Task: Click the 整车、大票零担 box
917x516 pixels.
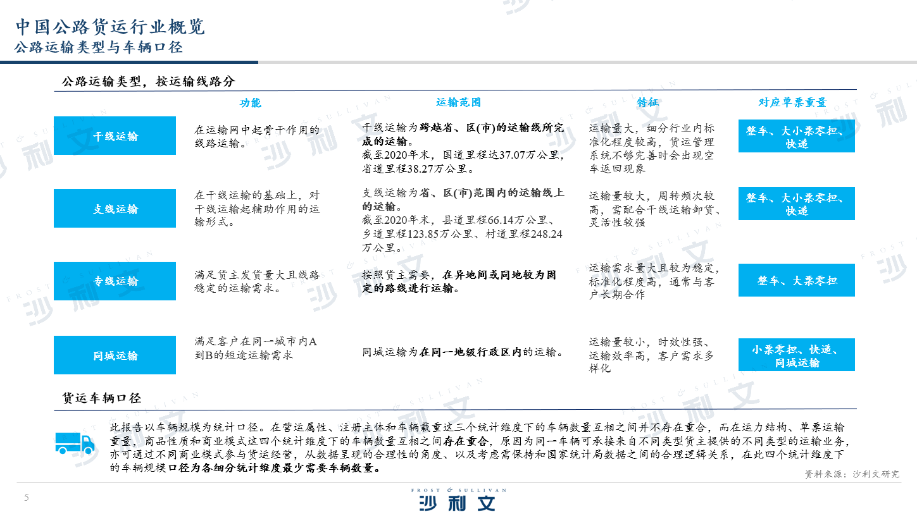Action: 796,280
